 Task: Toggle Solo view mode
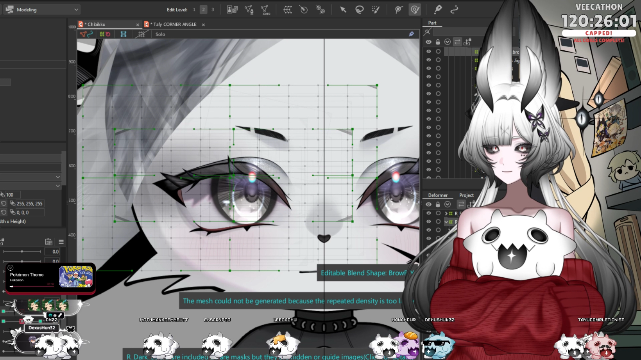tap(160, 34)
